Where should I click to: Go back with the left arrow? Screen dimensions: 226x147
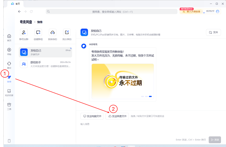[x=19, y=12]
